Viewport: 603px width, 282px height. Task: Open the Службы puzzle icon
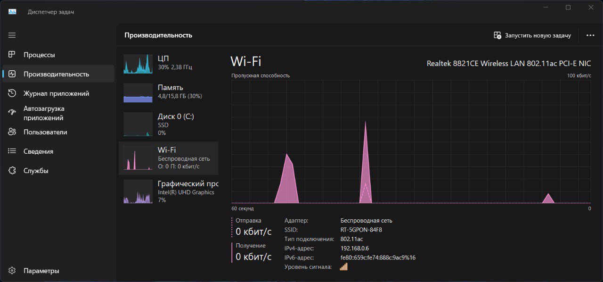[12, 171]
